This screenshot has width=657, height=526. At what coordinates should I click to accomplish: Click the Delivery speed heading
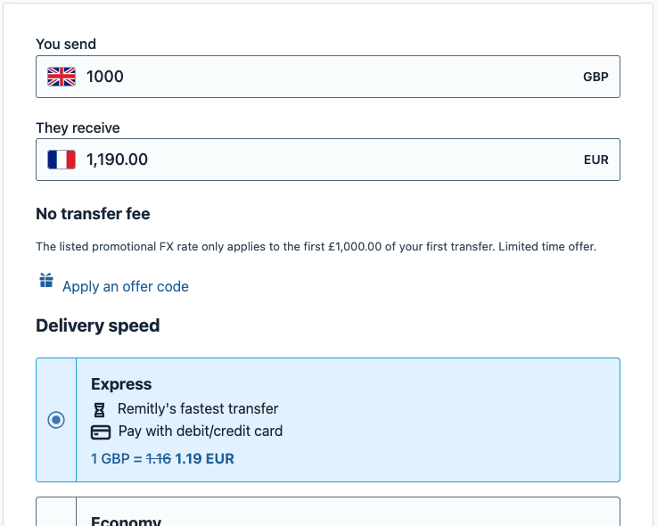point(97,325)
